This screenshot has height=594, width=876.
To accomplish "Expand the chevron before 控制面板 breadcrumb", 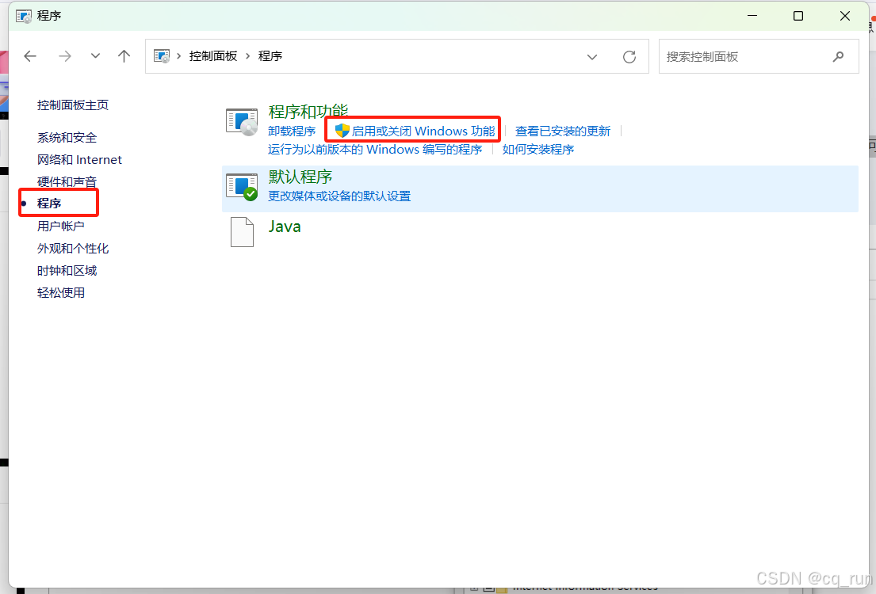I will 179,55.
